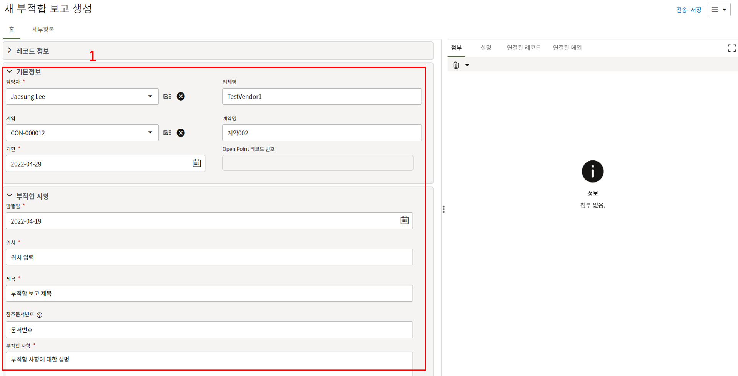Open picker list icon beside 담당자
The image size is (738, 376).
(167, 96)
